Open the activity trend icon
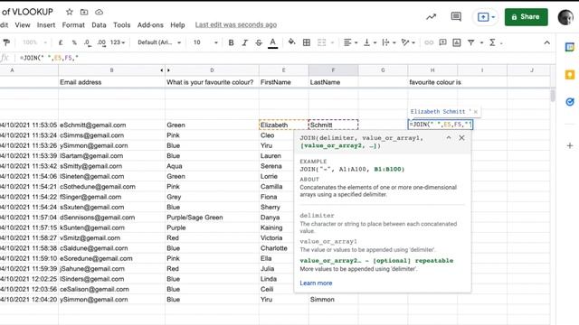This screenshot has width=579, height=325. point(431,17)
